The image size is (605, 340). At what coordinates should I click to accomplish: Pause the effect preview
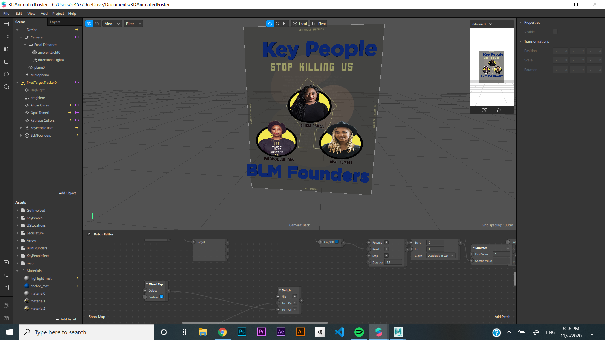[x=6, y=49]
